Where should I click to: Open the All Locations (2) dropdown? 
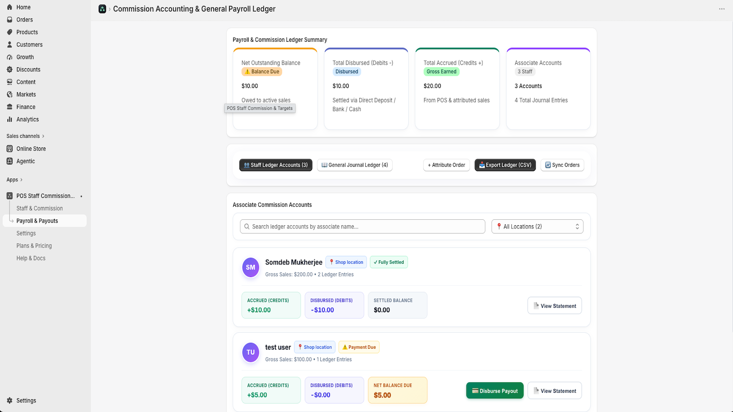pos(537,227)
